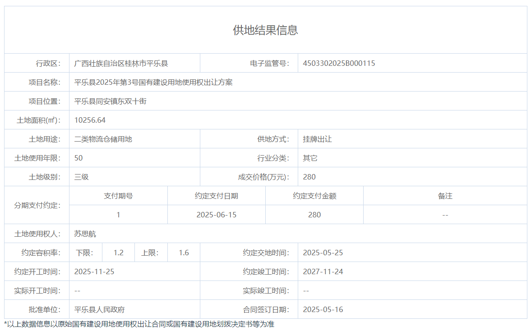Select payment date 2025-06-15 cell
Viewport: 531px width, 331px height.
click(217, 215)
